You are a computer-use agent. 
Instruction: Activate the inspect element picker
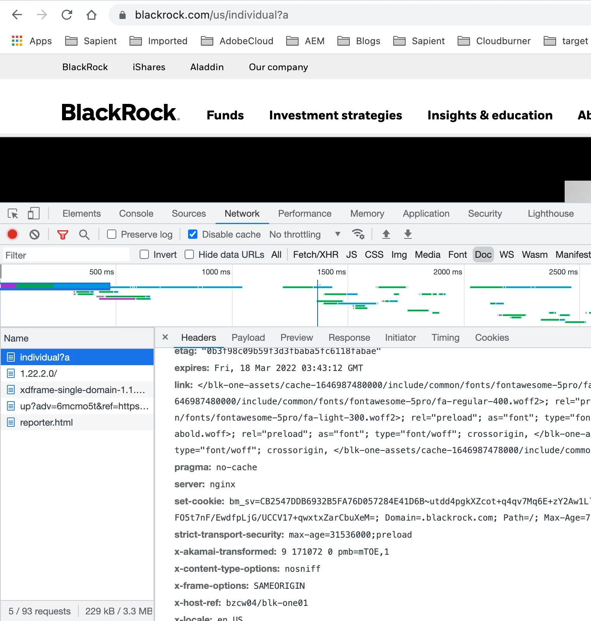13,214
